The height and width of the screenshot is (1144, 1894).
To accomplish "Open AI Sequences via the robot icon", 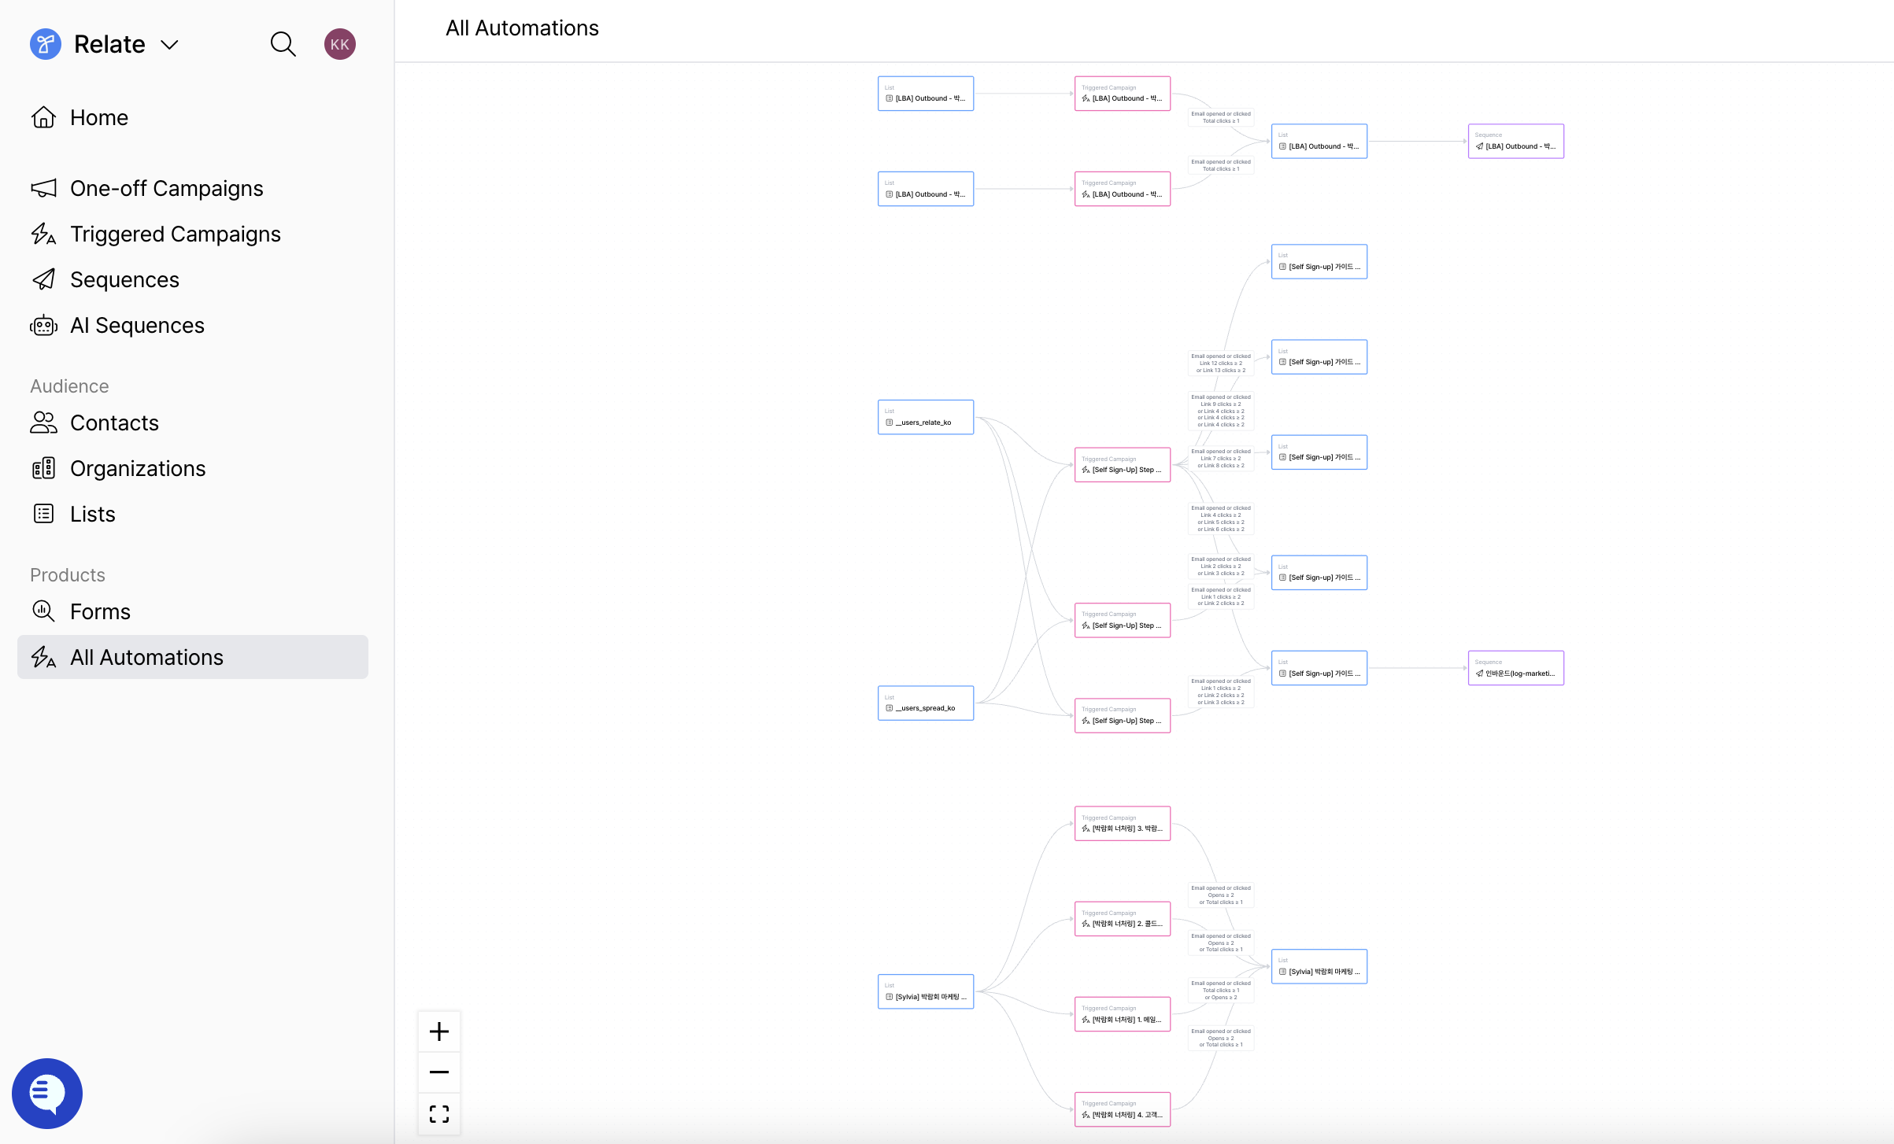I will (45, 325).
